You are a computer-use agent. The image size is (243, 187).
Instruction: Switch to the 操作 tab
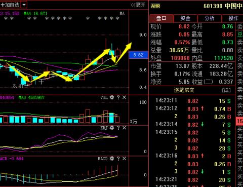[x=233, y=18]
